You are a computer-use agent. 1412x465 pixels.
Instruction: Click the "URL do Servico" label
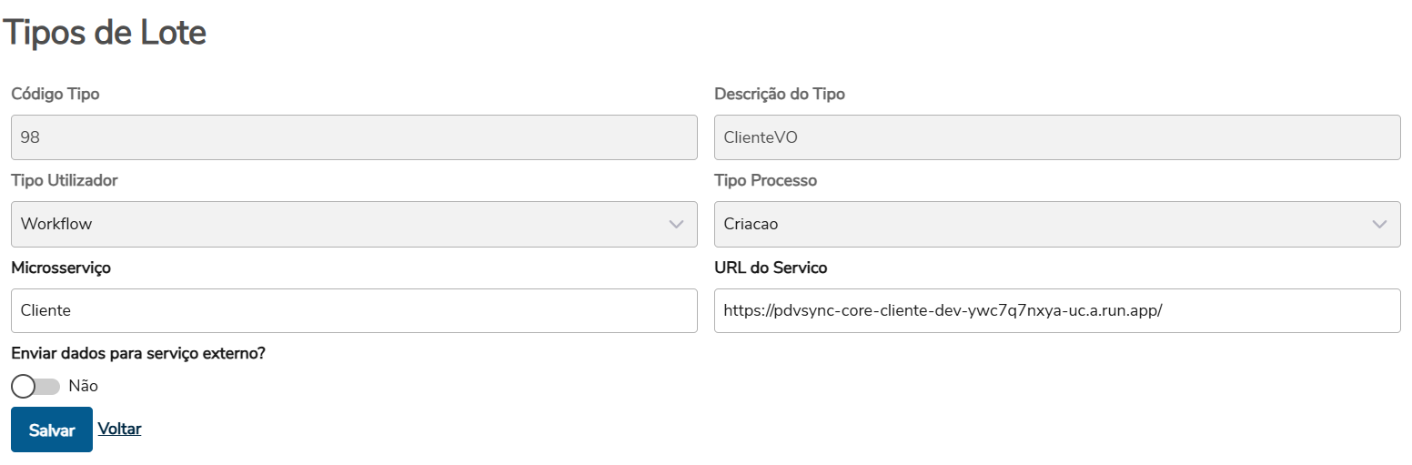[x=771, y=268]
